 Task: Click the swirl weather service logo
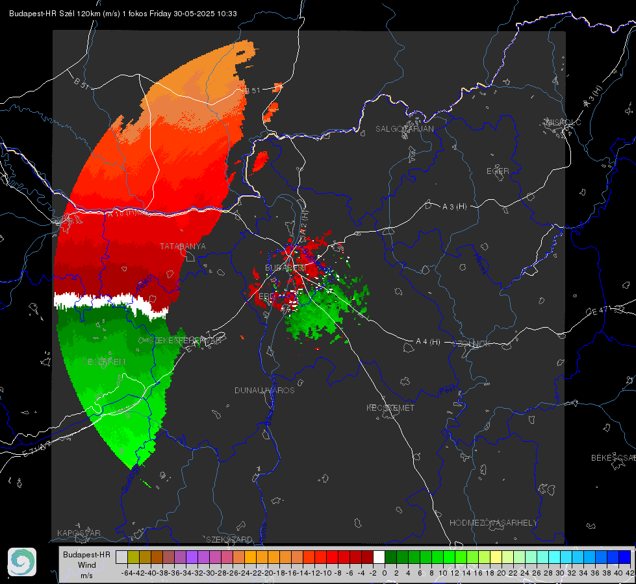[22, 562]
